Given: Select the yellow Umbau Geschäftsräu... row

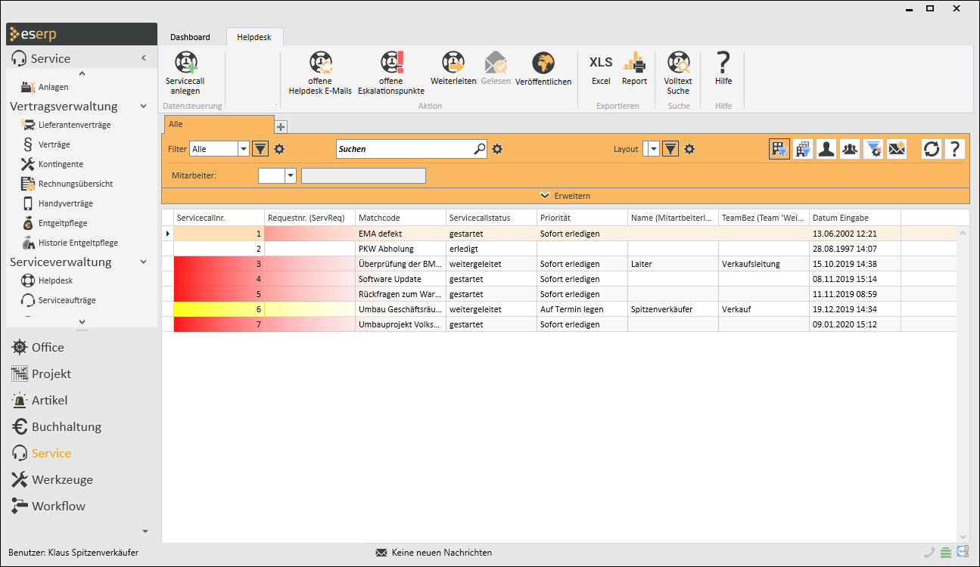Looking at the screenshot, I should coord(559,309).
